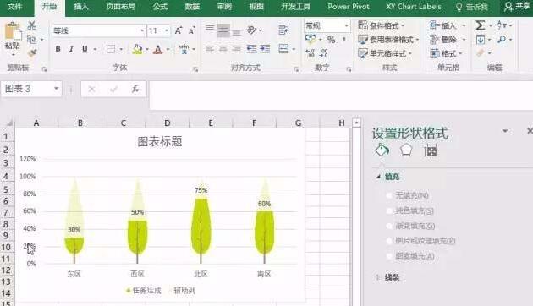
Task: Toggle Italic formatting
Action: click(71, 49)
